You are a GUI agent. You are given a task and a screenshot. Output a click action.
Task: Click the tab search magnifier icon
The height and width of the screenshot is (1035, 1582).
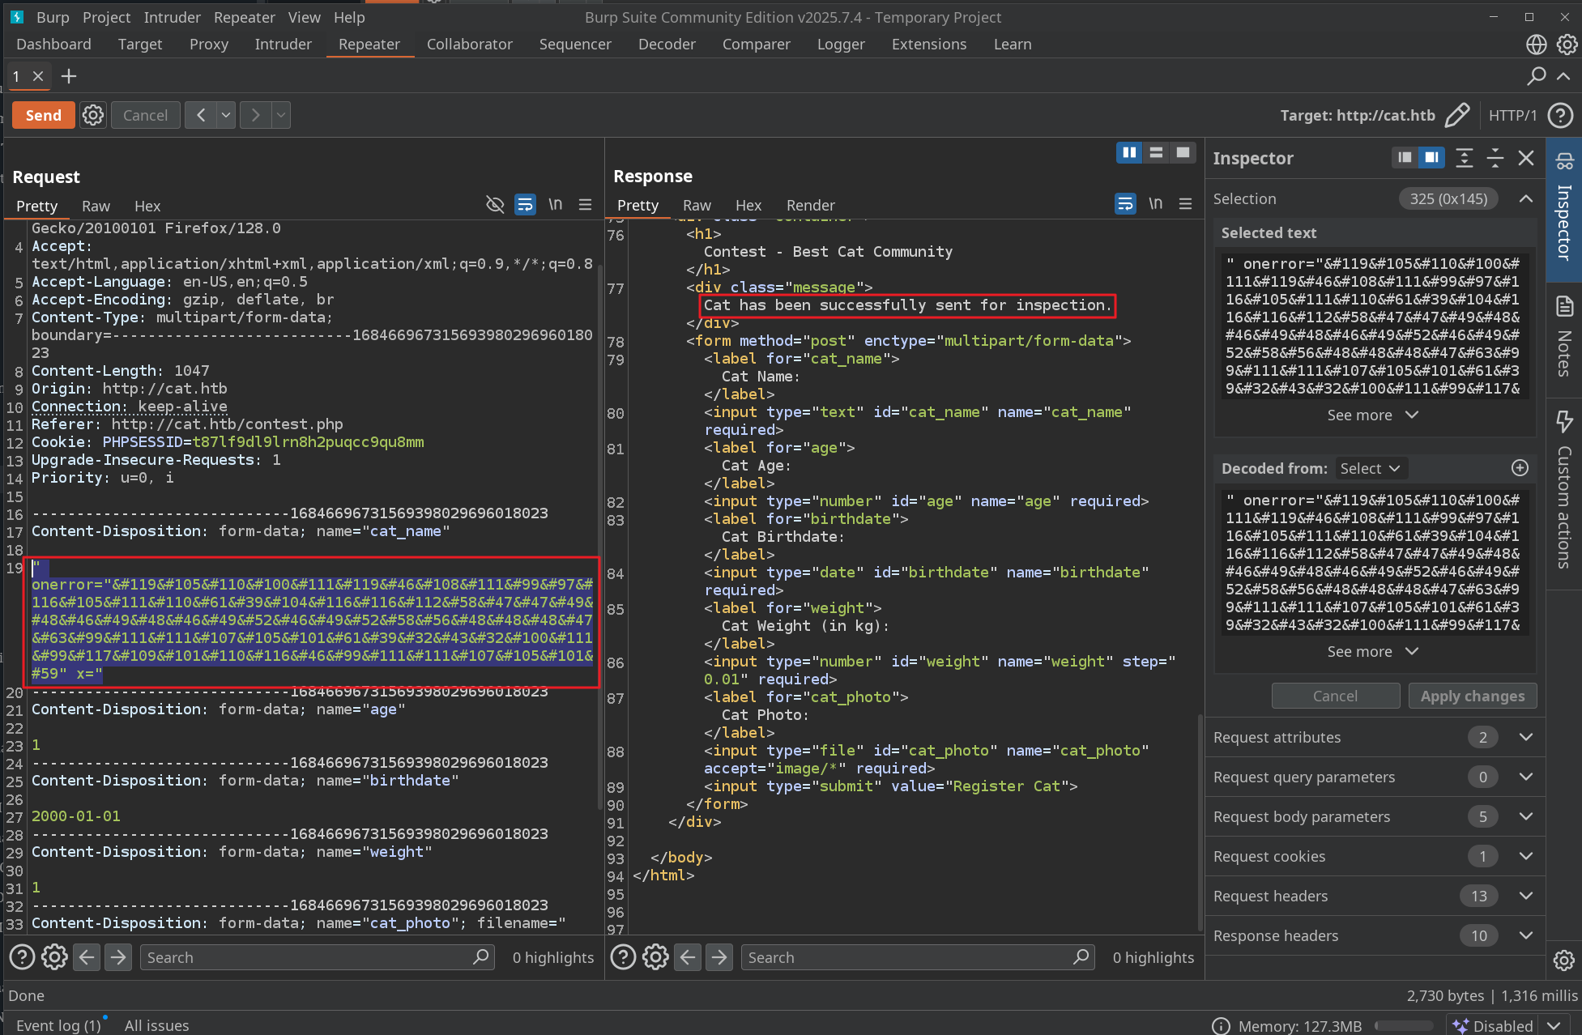pyautogui.click(x=1536, y=76)
